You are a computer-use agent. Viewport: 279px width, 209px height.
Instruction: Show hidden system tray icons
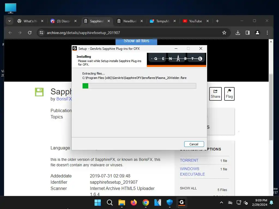(222, 202)
